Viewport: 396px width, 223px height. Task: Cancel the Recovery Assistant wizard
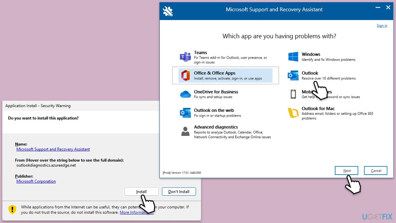click(376, 171)
